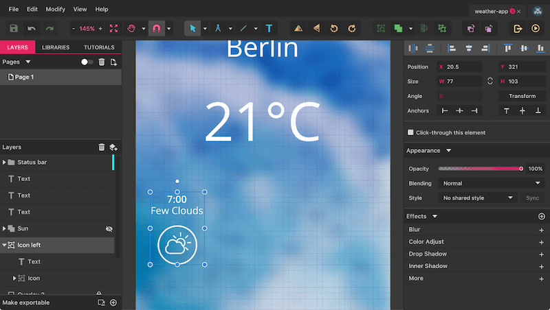Select the Pointer tool
The width and height of the screenshot is (550, 310).
coord(192,29)
